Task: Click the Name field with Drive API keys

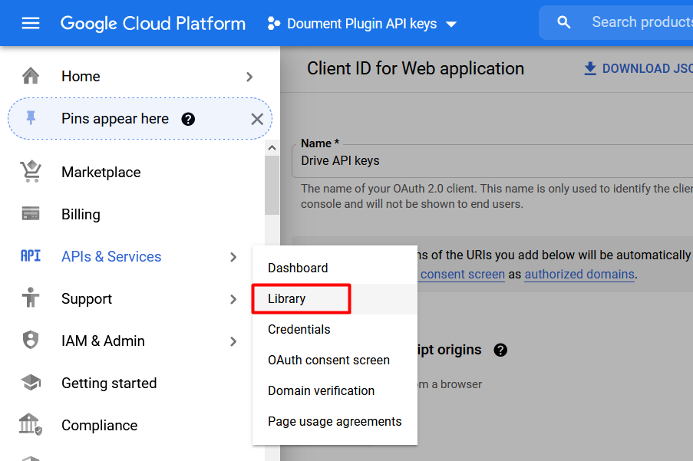Action: 493,161
